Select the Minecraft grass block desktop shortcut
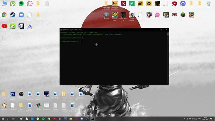 tap(183, 15)
